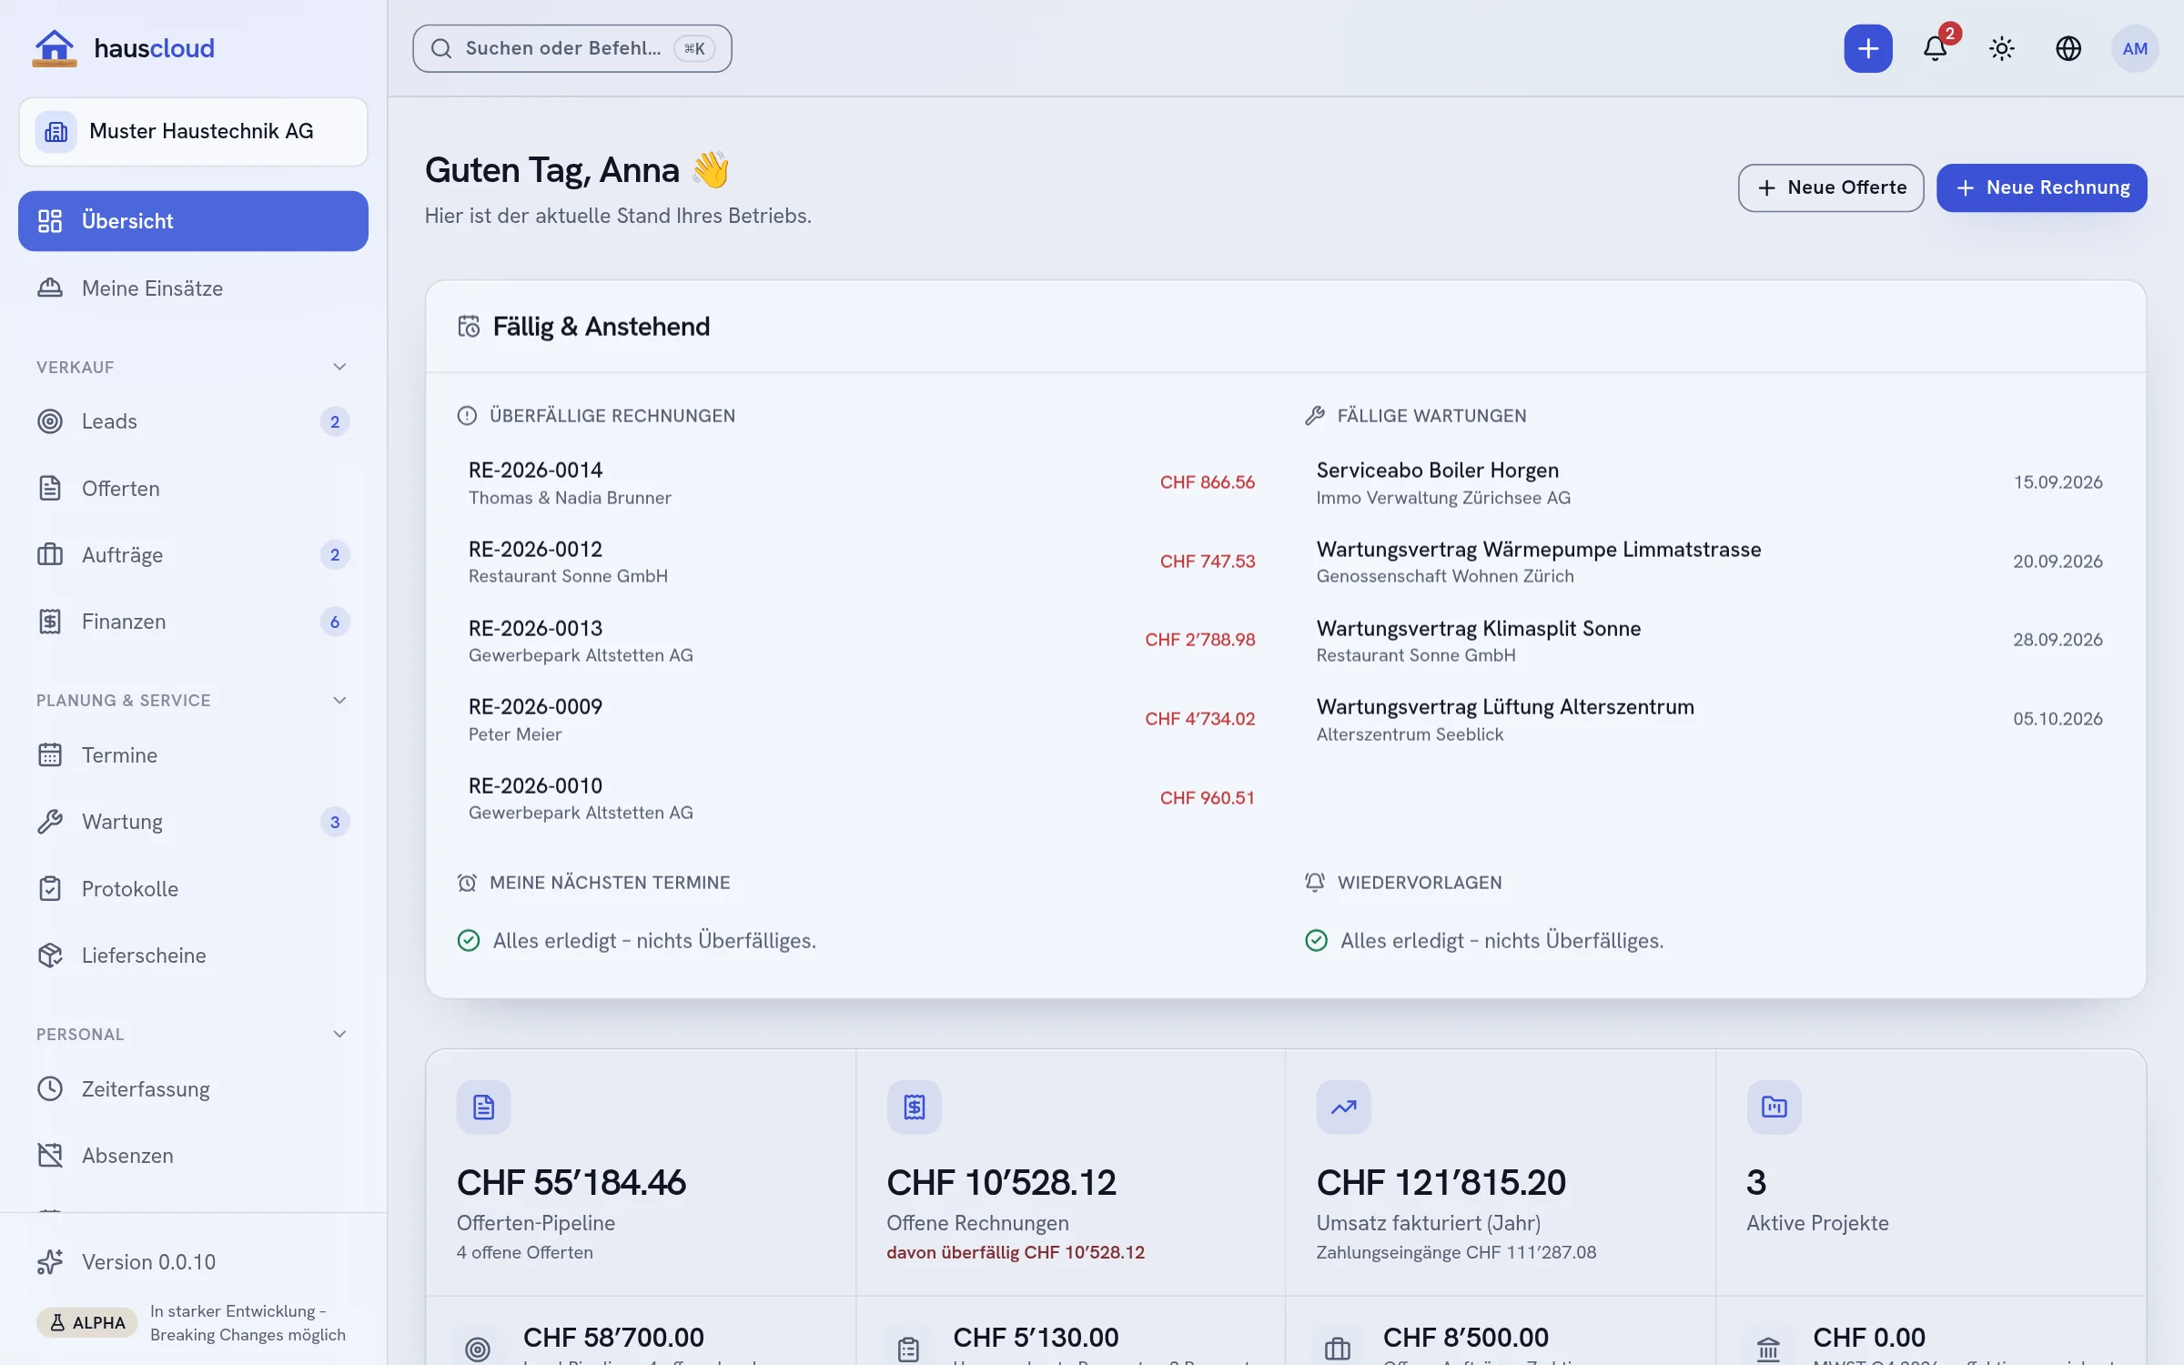The image size is (2184, 1365).
Task: Click the Umsatz fakturiert trend icon
Action: tap(1343, 1107)
